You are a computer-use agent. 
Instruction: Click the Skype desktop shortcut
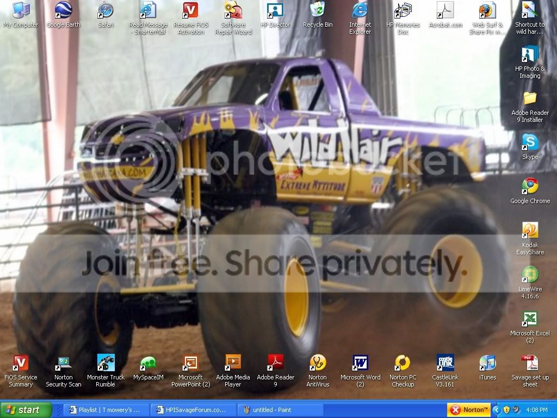(530, 147)
